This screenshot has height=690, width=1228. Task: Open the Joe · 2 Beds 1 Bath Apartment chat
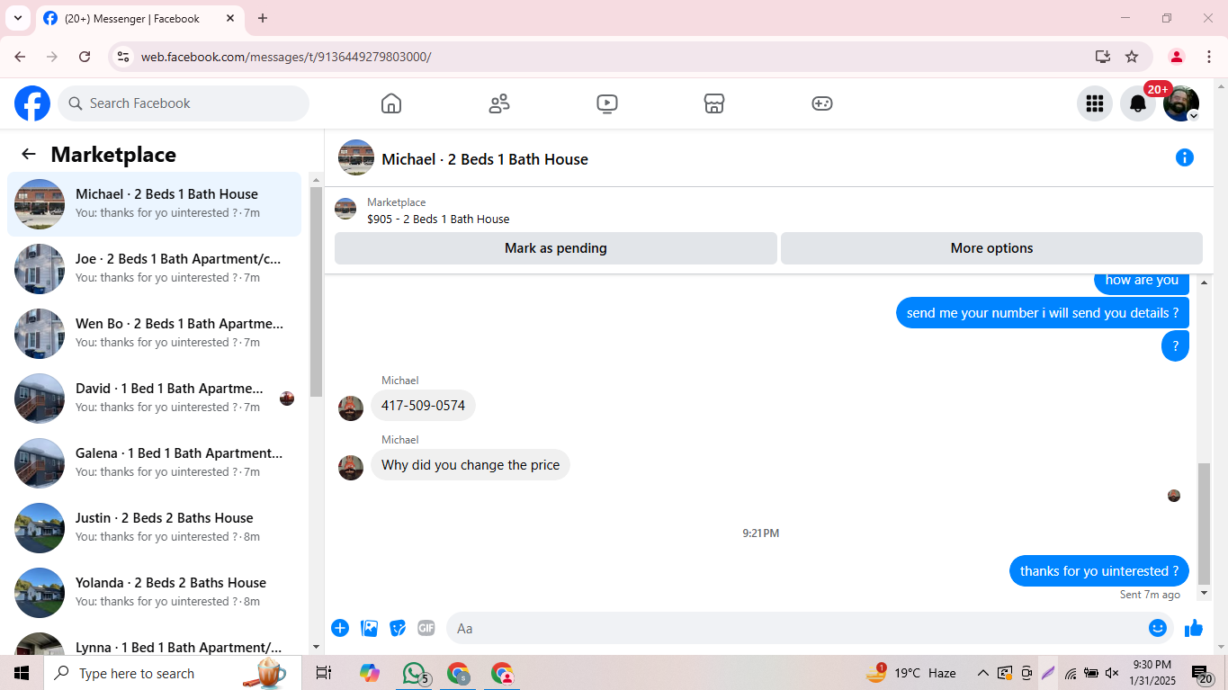(x=154, y=269)
